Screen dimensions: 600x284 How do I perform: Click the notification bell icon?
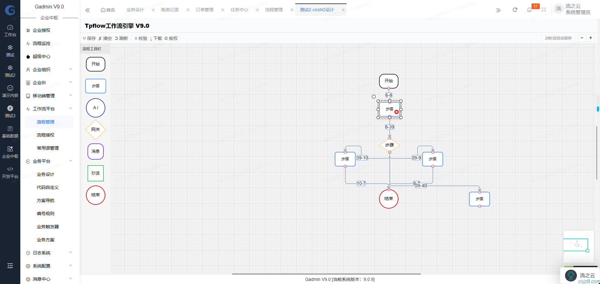point(529,10)
